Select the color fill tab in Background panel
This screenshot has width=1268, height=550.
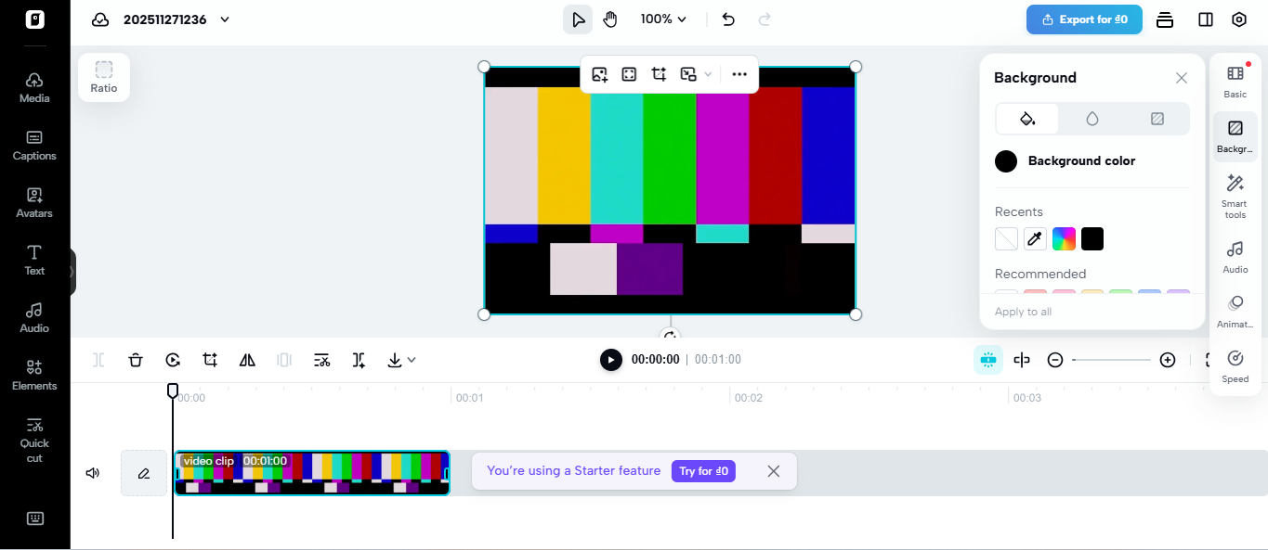click(1027, 119)
